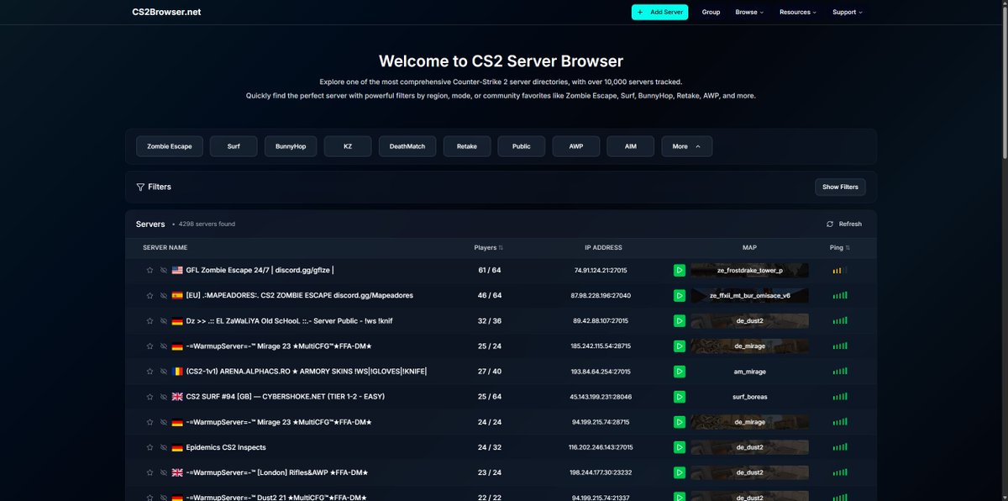
Task: Click UK flag on CS2 SURF #94 row
Action: [177, 397]
